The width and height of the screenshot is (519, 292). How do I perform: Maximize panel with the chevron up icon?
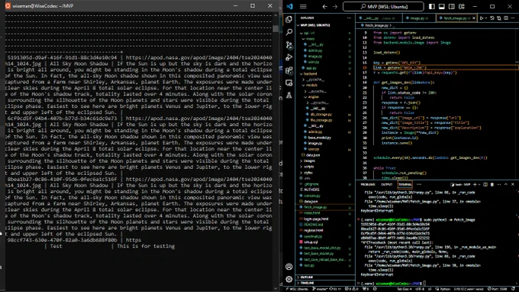(x=506, y=185)
